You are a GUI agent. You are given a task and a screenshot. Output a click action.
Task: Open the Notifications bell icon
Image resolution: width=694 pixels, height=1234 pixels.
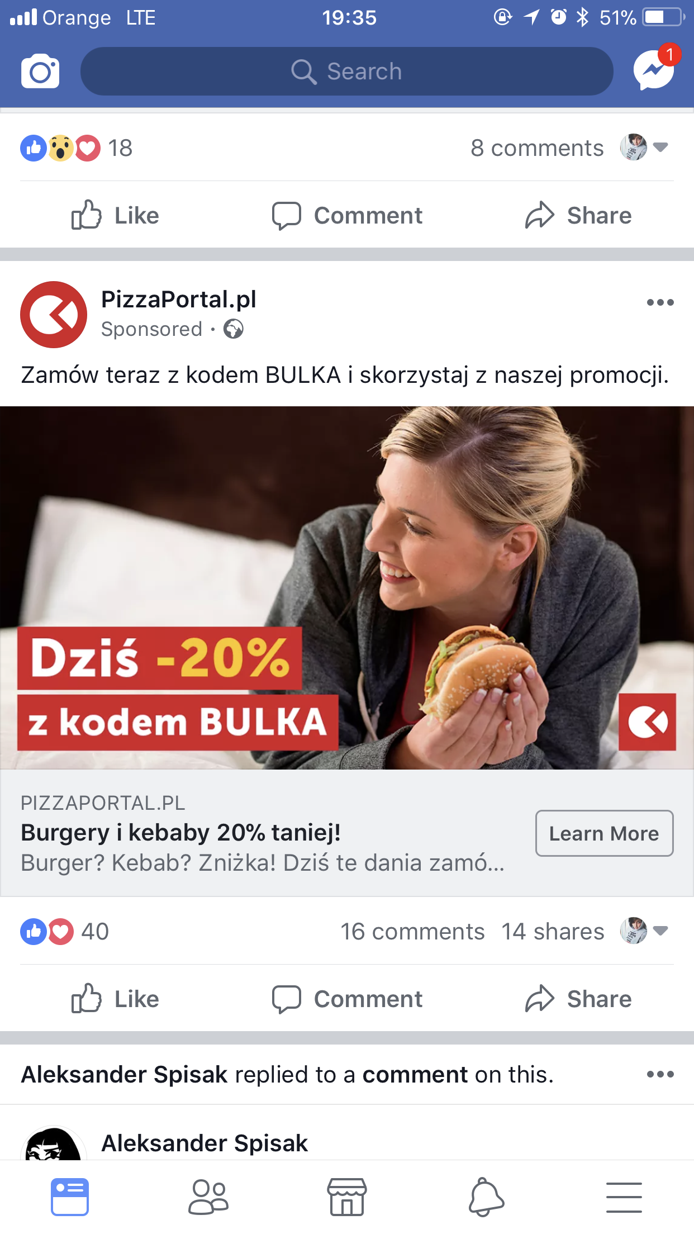(x=486, y=1197)
